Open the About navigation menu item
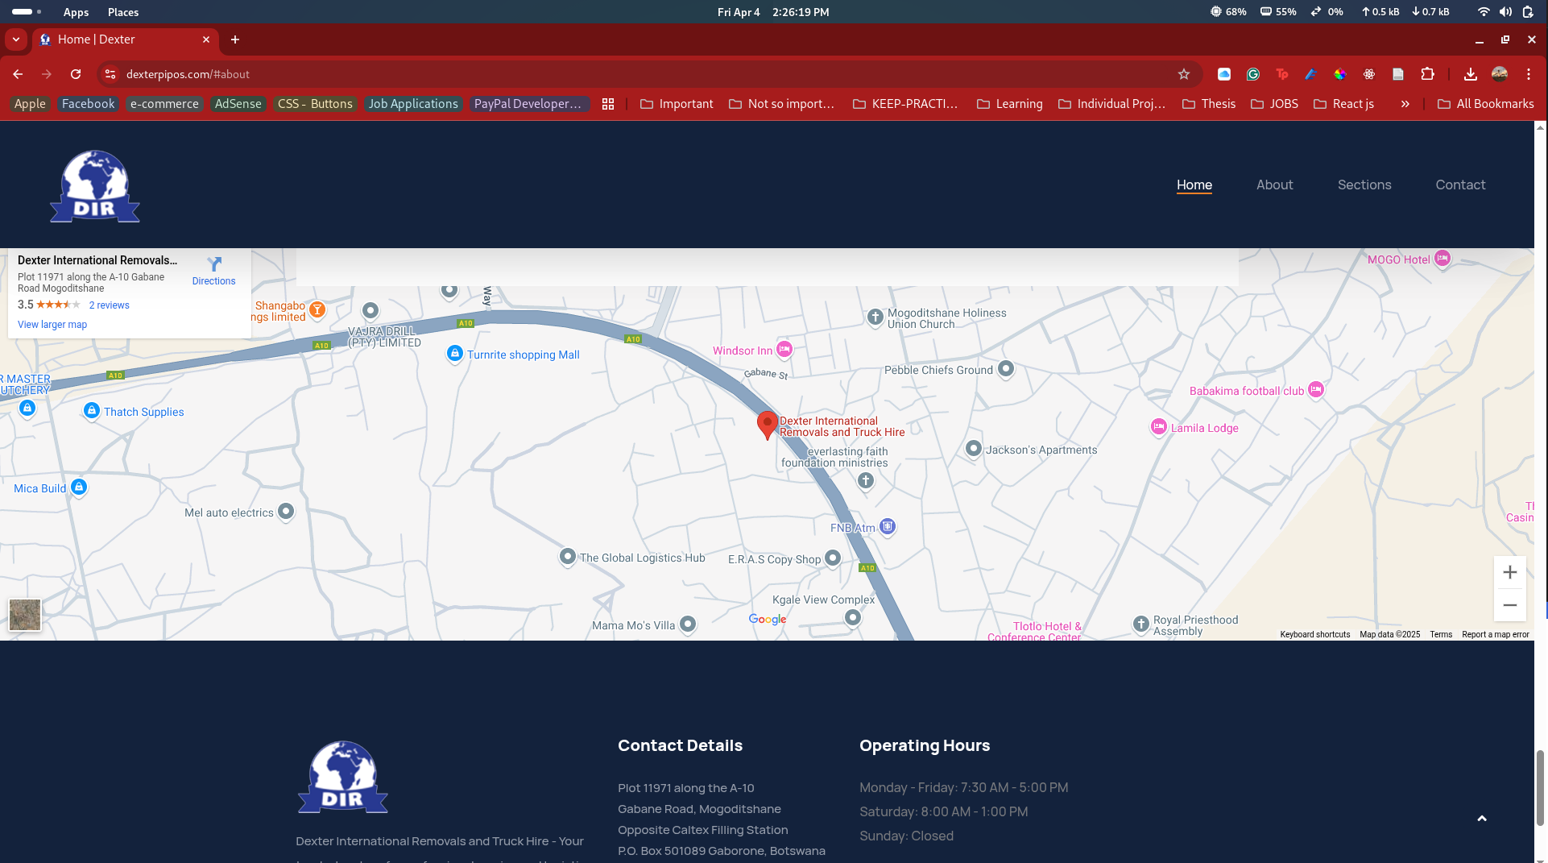Image resolution: width=1548 pixels, height=863 pixels. coord(1274,185)
